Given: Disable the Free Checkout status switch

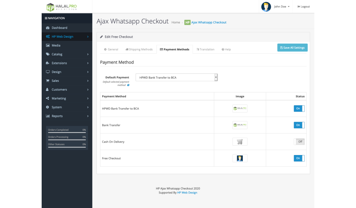Looking at the screenshot, I should pyautogui.click(x=299, y=158).
